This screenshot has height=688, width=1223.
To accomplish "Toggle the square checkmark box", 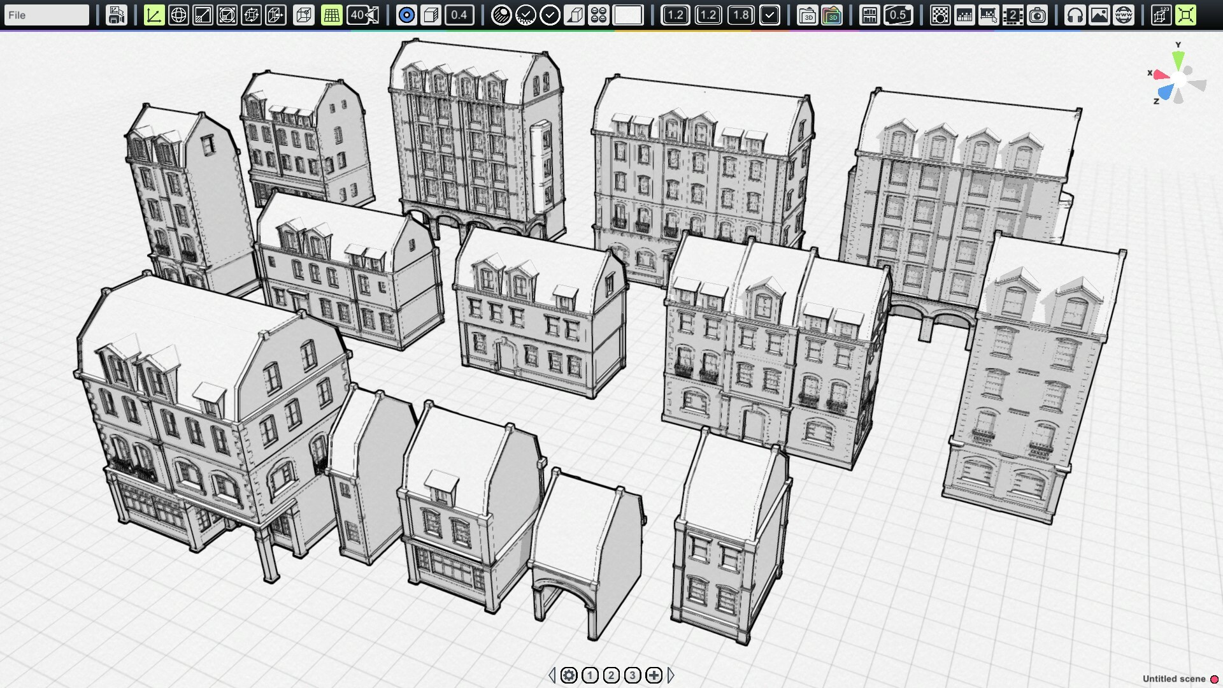I will coord(769,15).
